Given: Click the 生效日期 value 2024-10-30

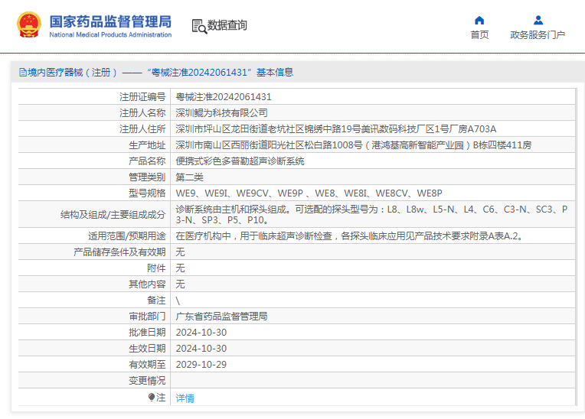Looking at the screenshot, I should pos(201,348).
